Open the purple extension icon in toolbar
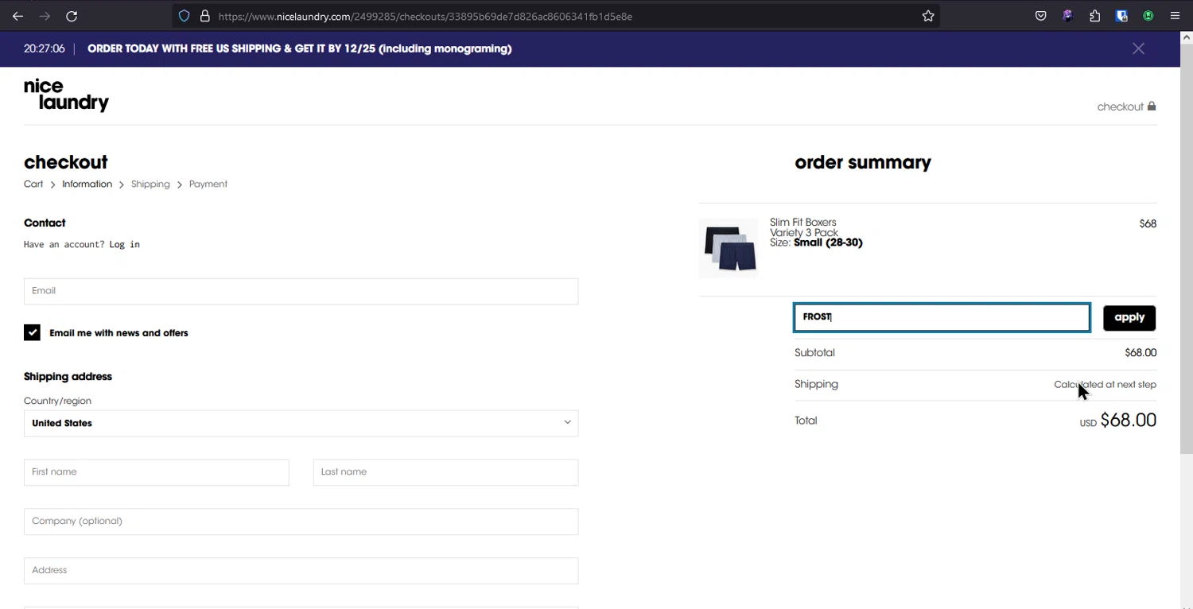1193x609 pixels. click(x=1067, y=16)
